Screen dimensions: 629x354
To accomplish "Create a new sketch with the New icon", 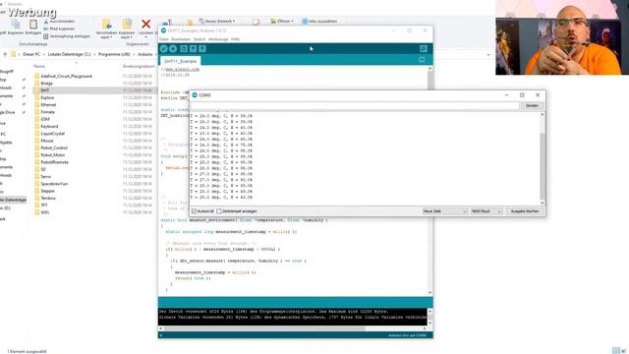I will coord(184,48).
